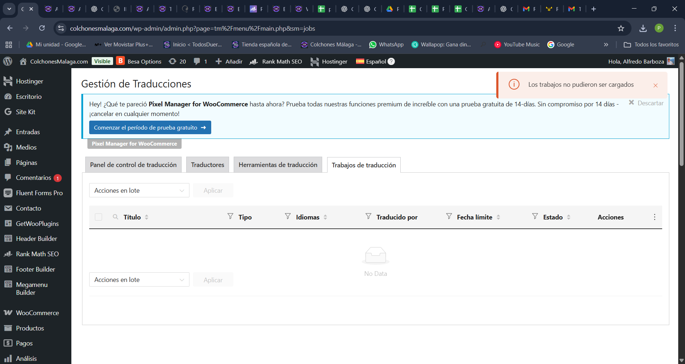Open YouTube Music bookmark

point(517,45)
